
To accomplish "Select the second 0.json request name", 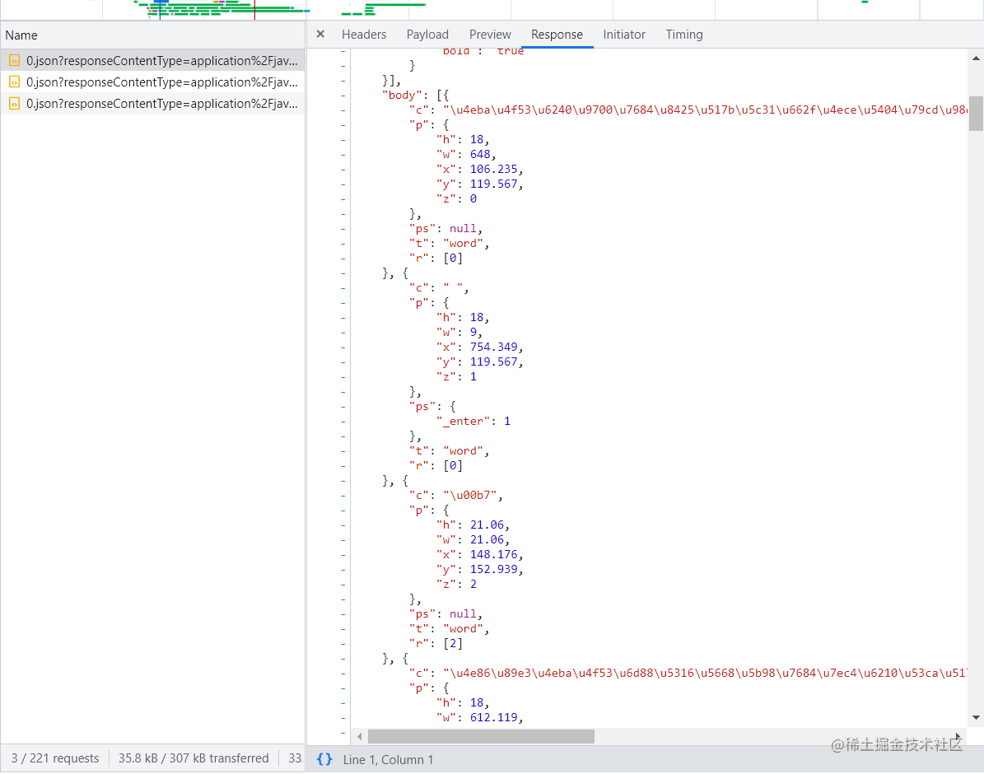I will pos(162,82).
